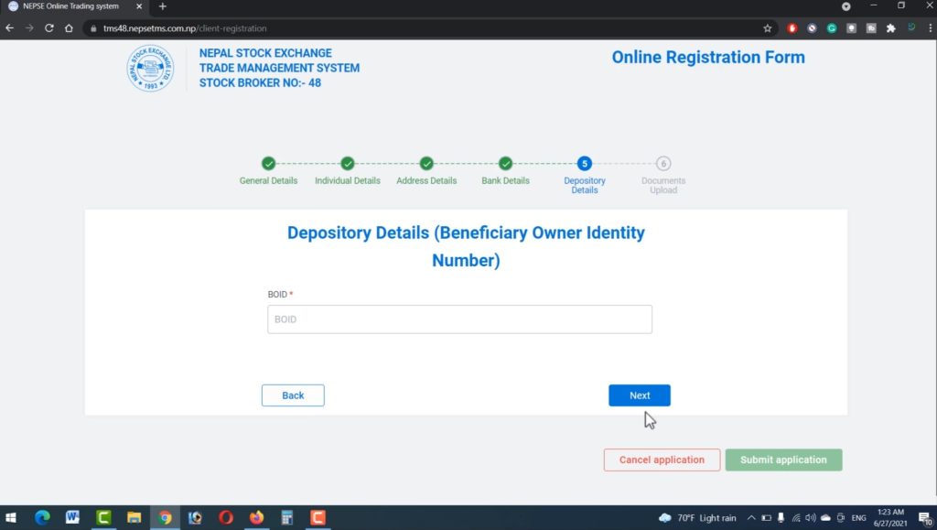Open Wi-Fi network settings in tray

point(796,518)
